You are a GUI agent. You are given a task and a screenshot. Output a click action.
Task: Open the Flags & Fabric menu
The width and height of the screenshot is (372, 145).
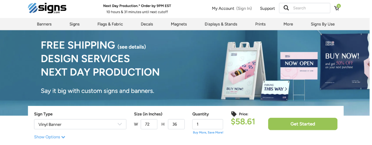pyautogui.click(x=110, y=24)
